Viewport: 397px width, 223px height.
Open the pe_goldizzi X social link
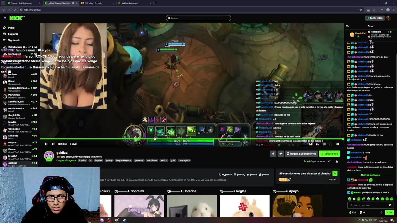click(x=225, y=175)
